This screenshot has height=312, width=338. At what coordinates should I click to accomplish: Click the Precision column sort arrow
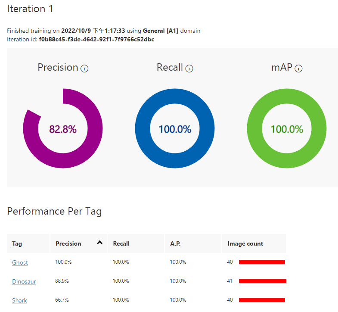point(99,243)
